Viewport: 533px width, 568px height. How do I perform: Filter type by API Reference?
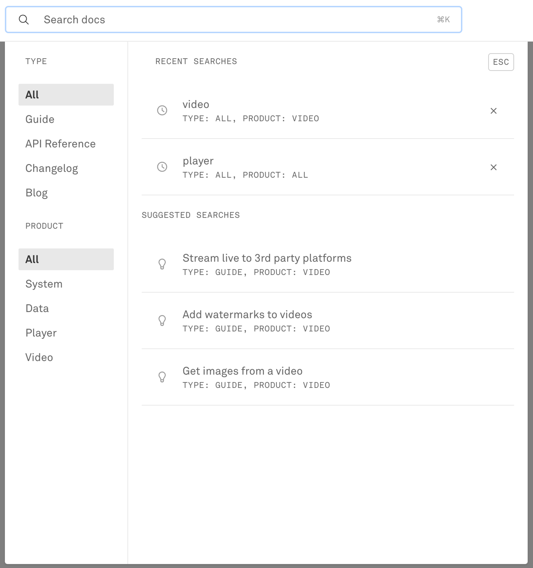click(60, 144)
